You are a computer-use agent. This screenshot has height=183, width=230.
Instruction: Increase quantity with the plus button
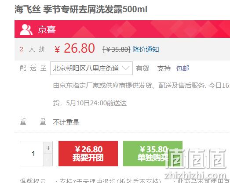48,148
